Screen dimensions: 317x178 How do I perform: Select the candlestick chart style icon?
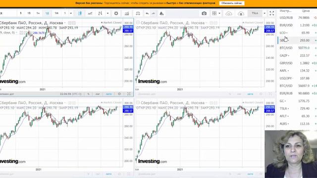pos(80,13)
